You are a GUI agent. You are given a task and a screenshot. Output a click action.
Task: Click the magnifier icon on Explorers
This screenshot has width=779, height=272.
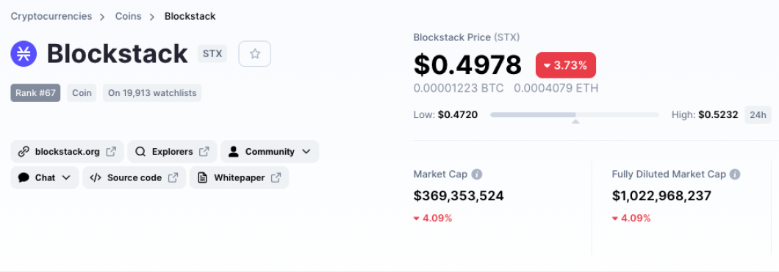pos(140,152)
